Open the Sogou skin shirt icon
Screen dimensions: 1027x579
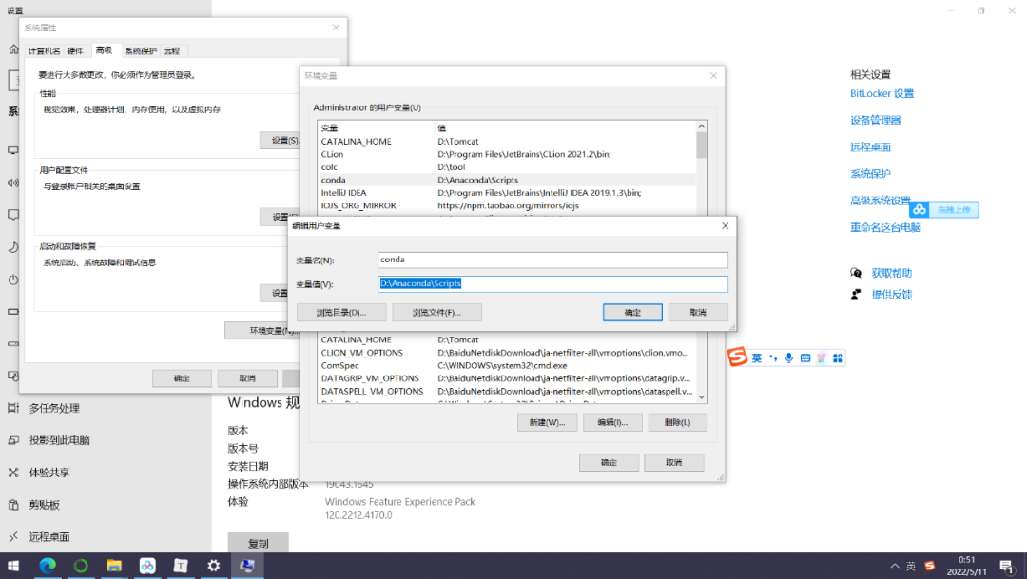click(822, 358)
